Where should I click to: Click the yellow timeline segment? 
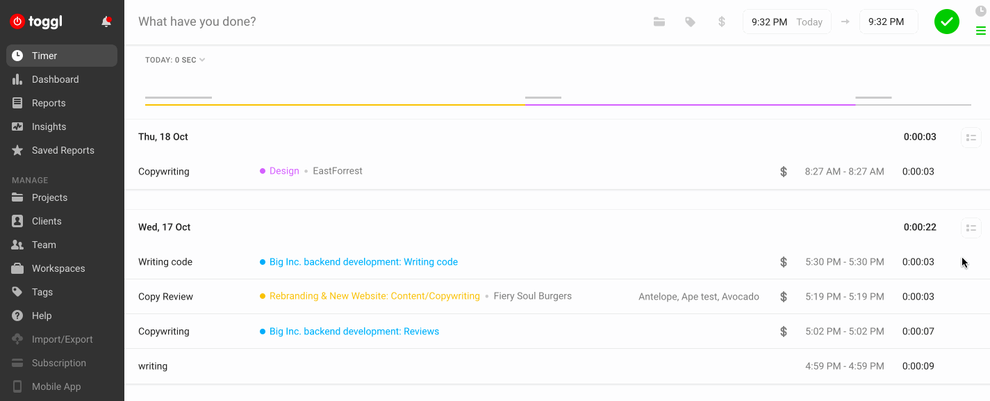tap(335, 104)
